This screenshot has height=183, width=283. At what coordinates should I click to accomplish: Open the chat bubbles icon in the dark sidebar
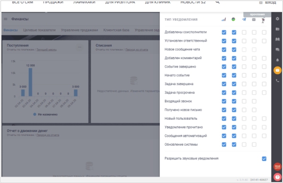pyautogui.click(x=277, y=50)
